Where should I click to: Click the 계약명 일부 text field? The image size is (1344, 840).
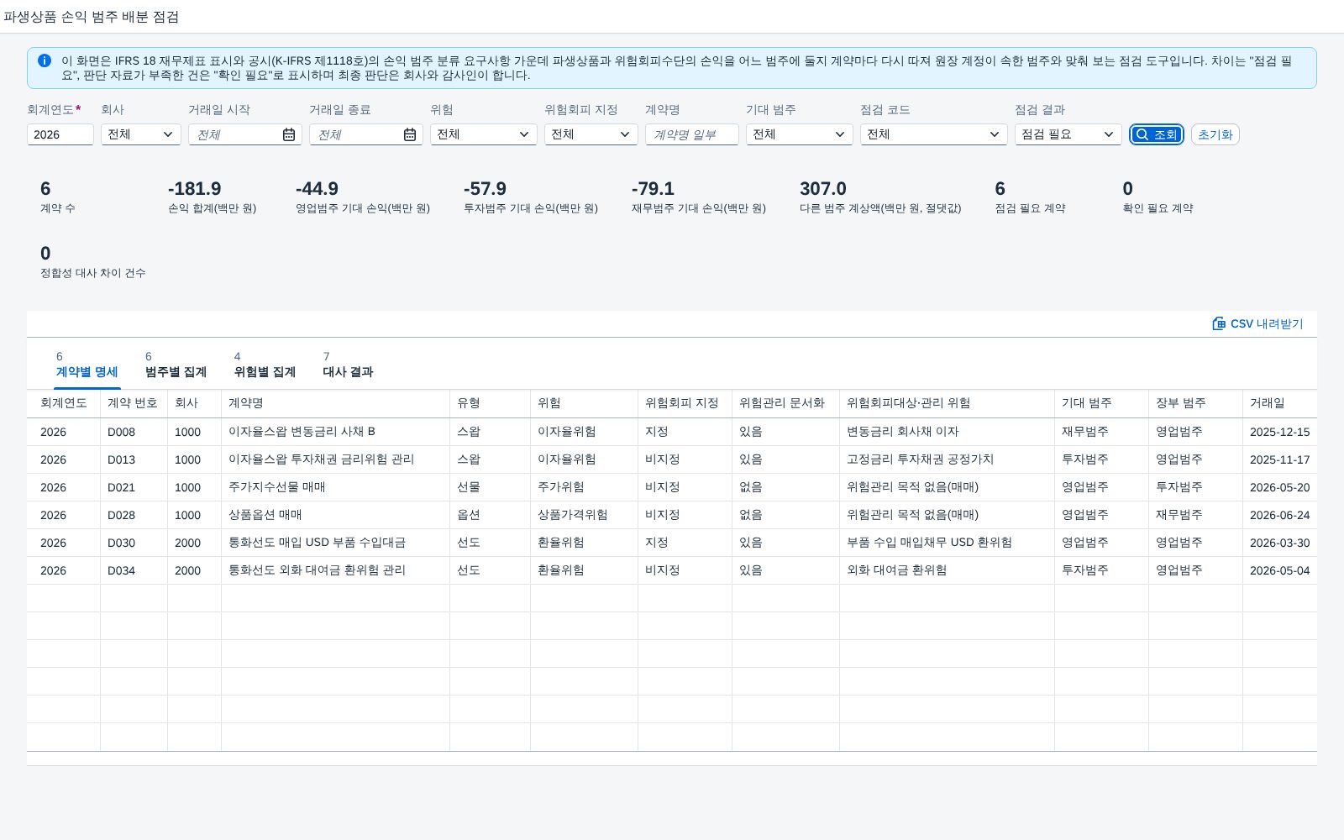tap(692, 134)
